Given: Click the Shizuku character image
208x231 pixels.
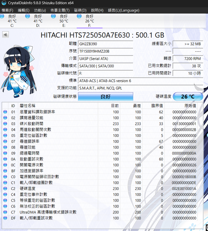Looking at the screenshot, I should pyautogui.click(x=18, y=71).
